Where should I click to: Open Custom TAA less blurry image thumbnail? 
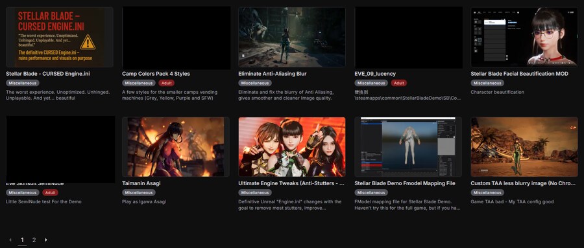coord(524,147)
